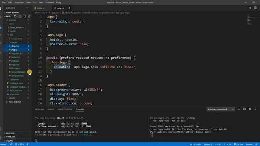
Task: Split the editor to the right
Action: [x=256, y=8]
